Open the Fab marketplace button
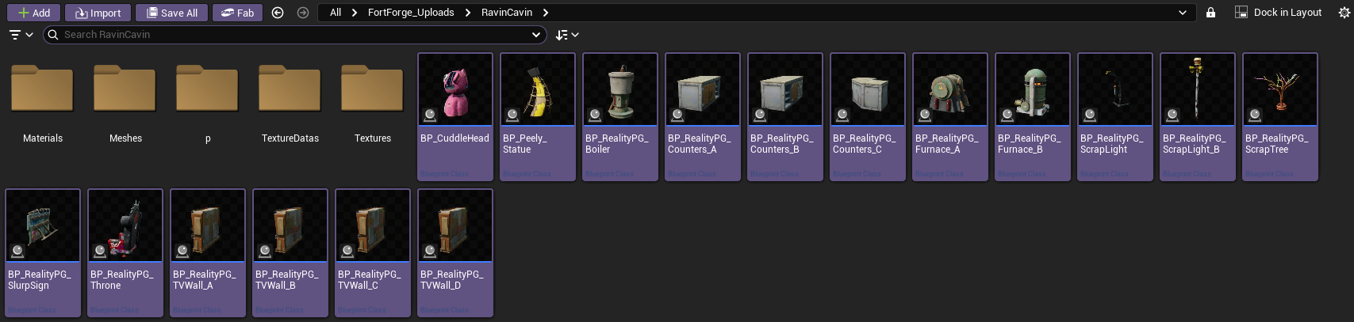 click(238, 13)
